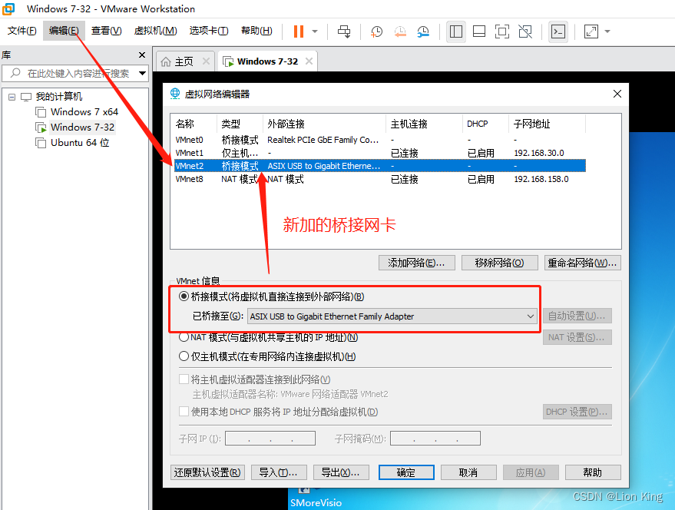Viewport: 675px width, 510px height.
Task: Toggle the thumbnail bar view icon
Action: [479, 31]
